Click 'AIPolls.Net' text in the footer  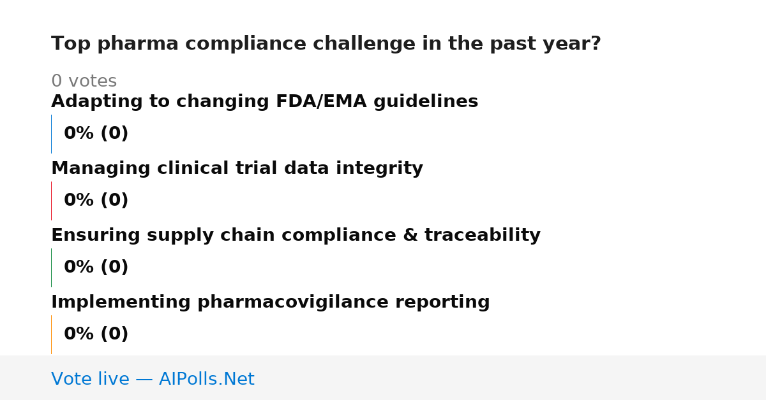(x=207, y=380)
